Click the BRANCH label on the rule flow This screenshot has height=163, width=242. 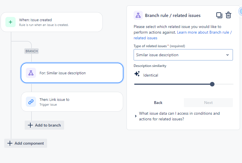[x=31, y=51]
